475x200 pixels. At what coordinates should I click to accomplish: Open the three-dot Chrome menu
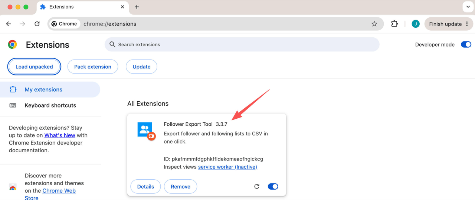(x=467, y=24)
